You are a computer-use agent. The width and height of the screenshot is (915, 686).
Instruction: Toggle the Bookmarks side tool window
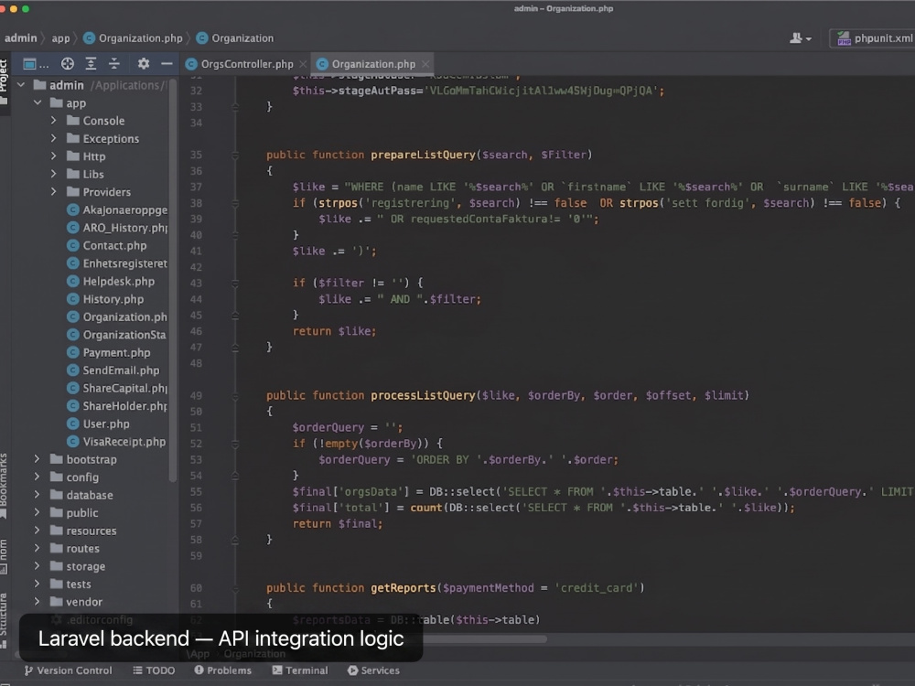(4, 486)
